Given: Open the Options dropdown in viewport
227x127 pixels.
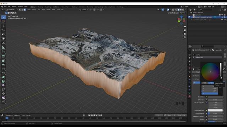Looking at the screenshot, I should pyautogui.click(x=183, y=13).
